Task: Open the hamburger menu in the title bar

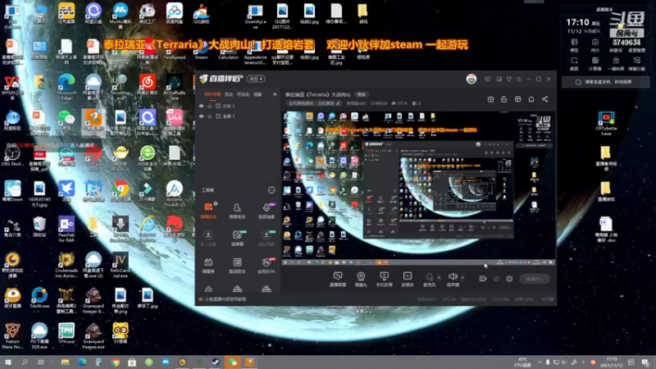Action: pyautogui.click(x=519, y=79)
